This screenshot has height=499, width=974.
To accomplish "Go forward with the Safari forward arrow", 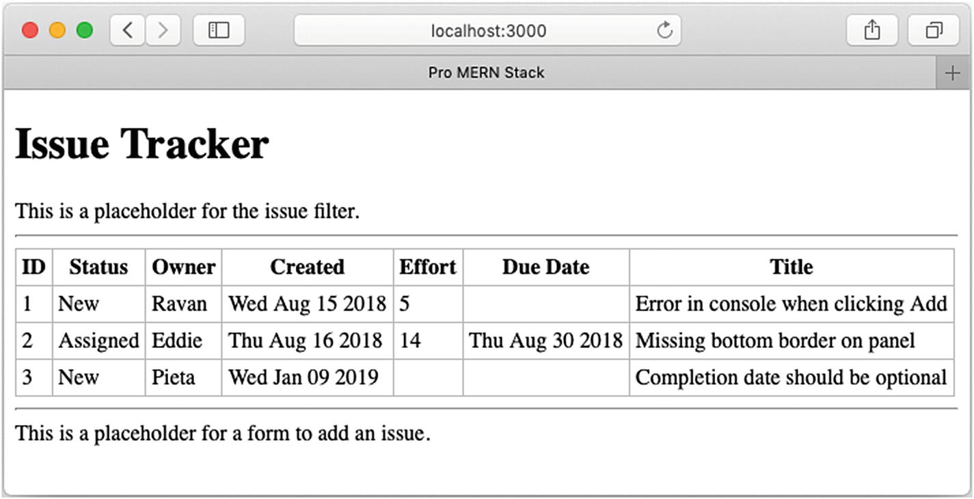I will (x=163, y=31).
